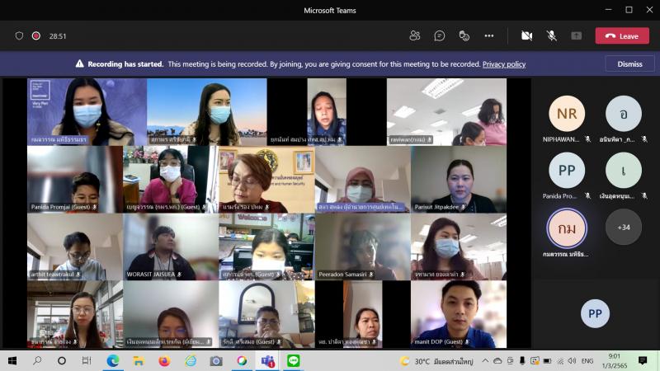
Task: Open Microsoft Edge from taskbar
Action: pyautogui.click(x=112, y=360)
